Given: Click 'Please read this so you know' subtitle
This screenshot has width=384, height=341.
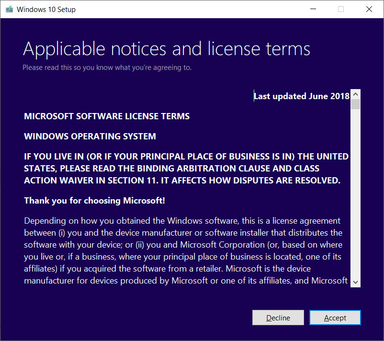Looking at the screenshot, I should (107, 68).
